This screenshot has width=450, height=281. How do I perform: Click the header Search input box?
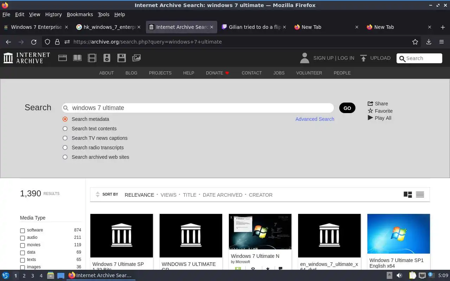(x=419, y=58)
